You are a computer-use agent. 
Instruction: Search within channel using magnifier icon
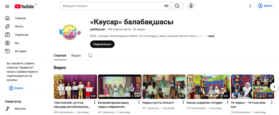pyautogui.click(x=90, y=55)
